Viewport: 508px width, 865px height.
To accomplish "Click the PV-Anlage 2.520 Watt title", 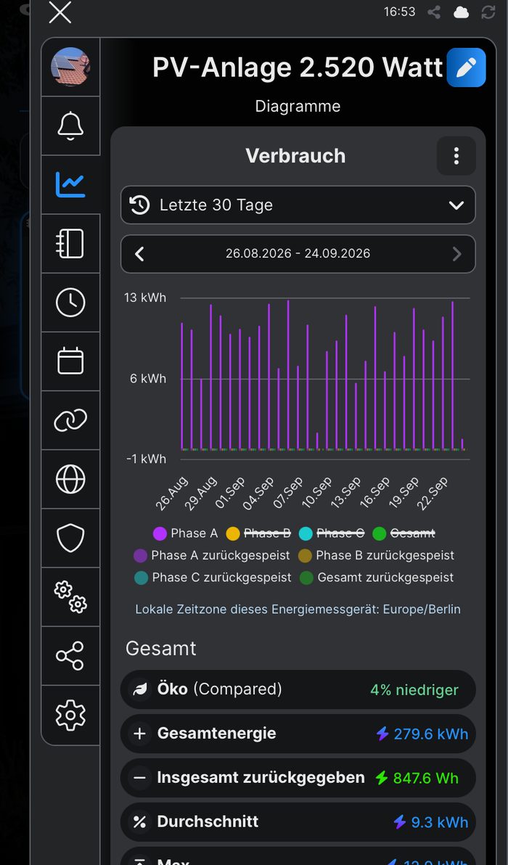I will coord(298,67).
